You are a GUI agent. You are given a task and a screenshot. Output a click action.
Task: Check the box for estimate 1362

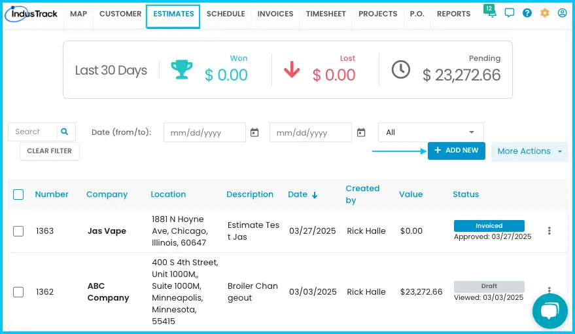[x=18, y=292]
